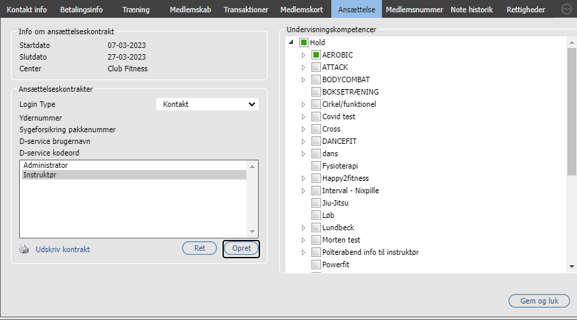Click the contract list scroll down arrow

point(252,232)
